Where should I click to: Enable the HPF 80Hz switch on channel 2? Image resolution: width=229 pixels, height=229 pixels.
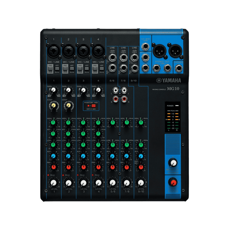(x=72, y=69)
